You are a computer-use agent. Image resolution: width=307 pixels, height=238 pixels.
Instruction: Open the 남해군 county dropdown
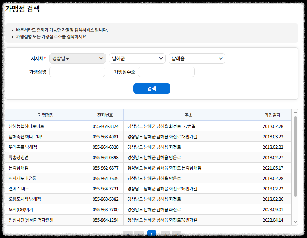coord(137,58)
